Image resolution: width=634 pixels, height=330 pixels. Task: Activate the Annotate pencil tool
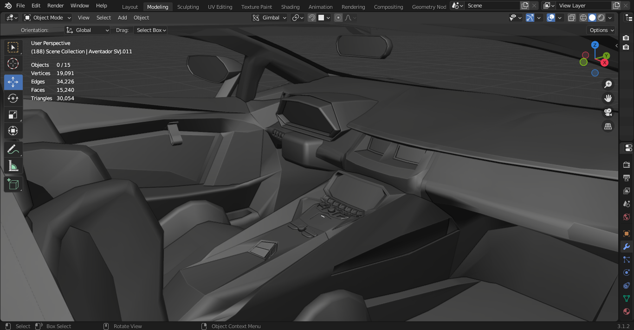coord(13,149)
